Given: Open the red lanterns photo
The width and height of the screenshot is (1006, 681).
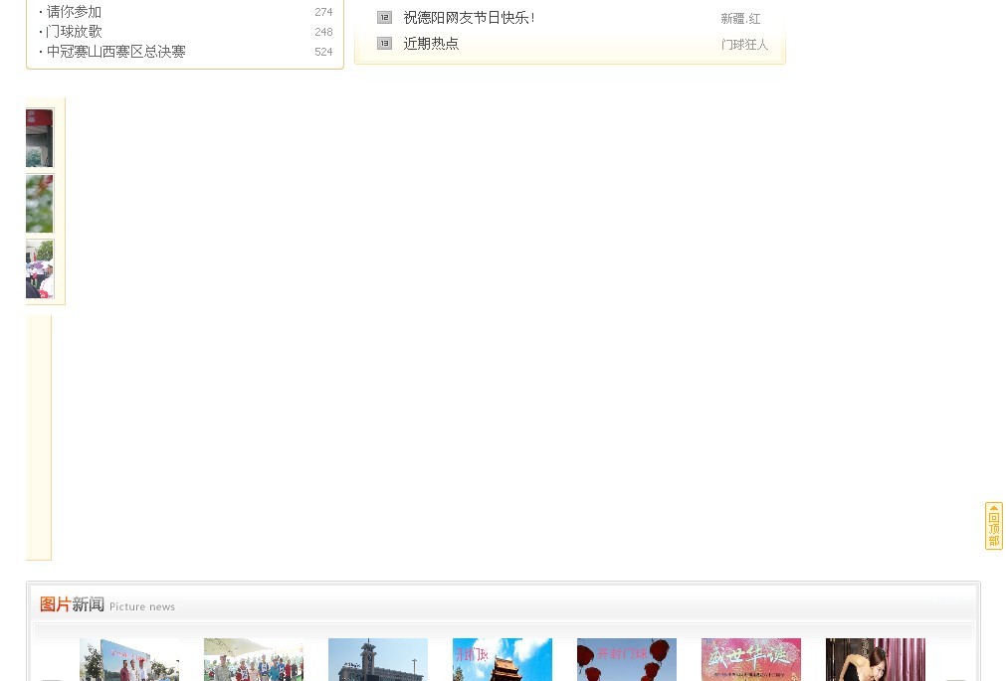Looking at the screenshot, I should pos(627,660).
